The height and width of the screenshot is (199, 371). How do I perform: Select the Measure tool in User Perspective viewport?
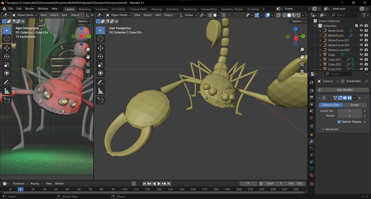(101, 91)
